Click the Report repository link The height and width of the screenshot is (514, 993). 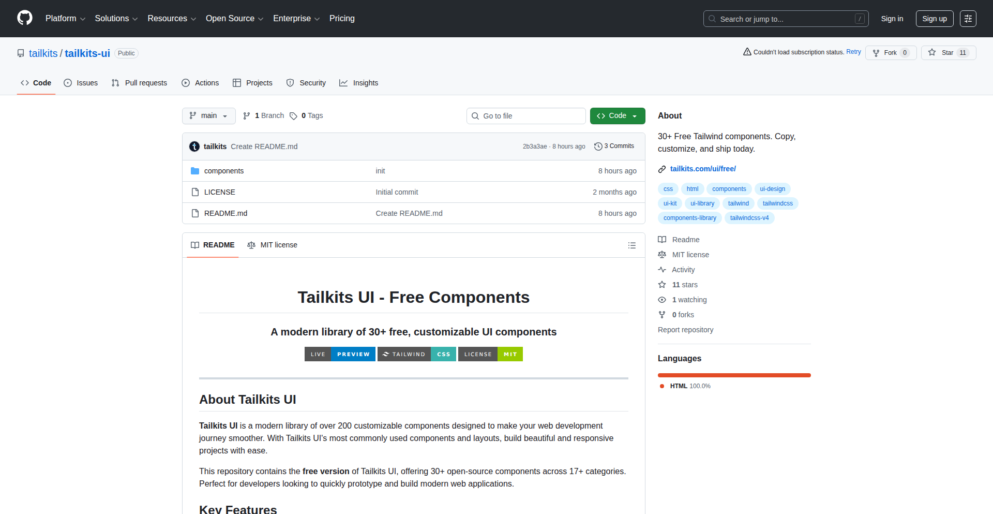coord(685,330)
